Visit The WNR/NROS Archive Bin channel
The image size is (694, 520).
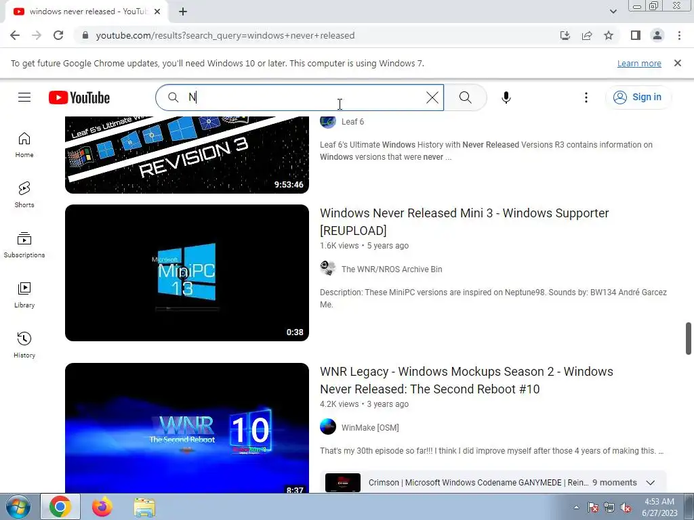(392, 269)
